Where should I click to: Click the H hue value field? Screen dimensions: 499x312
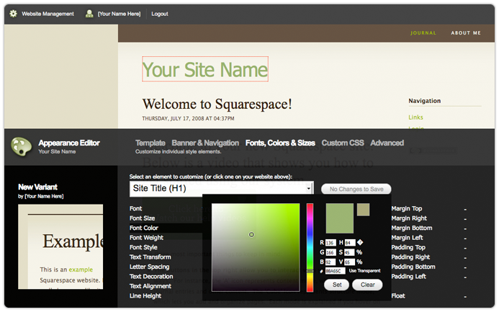click(x=350, y=243)
